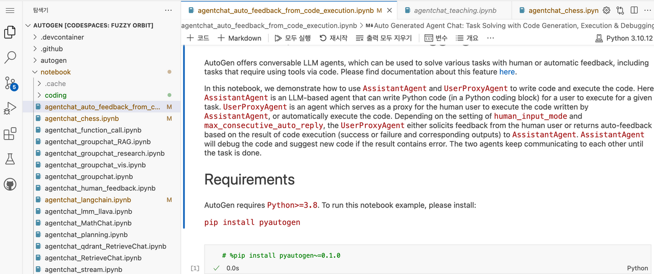
Task: Switch to agentchat_teaching.ipynb tab
Action: (449, 10)
